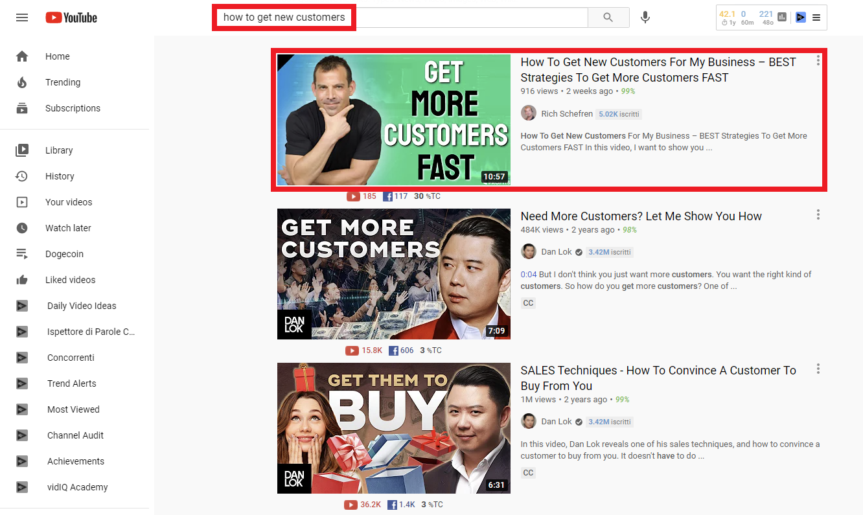Click Dan Lok's avatar on Need More Customers video
This screenshot has height=515, width=863.
[x=529, y=252]
